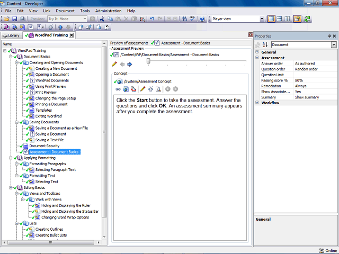339x254 pixels.
Task: Click the Link new assessment icon
Action: (31, 27)
